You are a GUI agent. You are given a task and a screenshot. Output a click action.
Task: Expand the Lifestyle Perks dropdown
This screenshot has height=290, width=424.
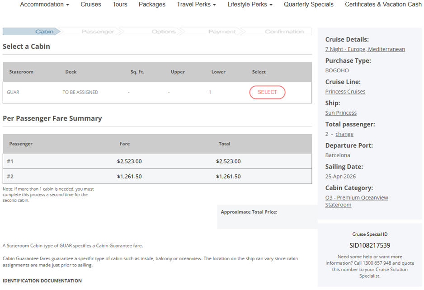coord(250,5)
